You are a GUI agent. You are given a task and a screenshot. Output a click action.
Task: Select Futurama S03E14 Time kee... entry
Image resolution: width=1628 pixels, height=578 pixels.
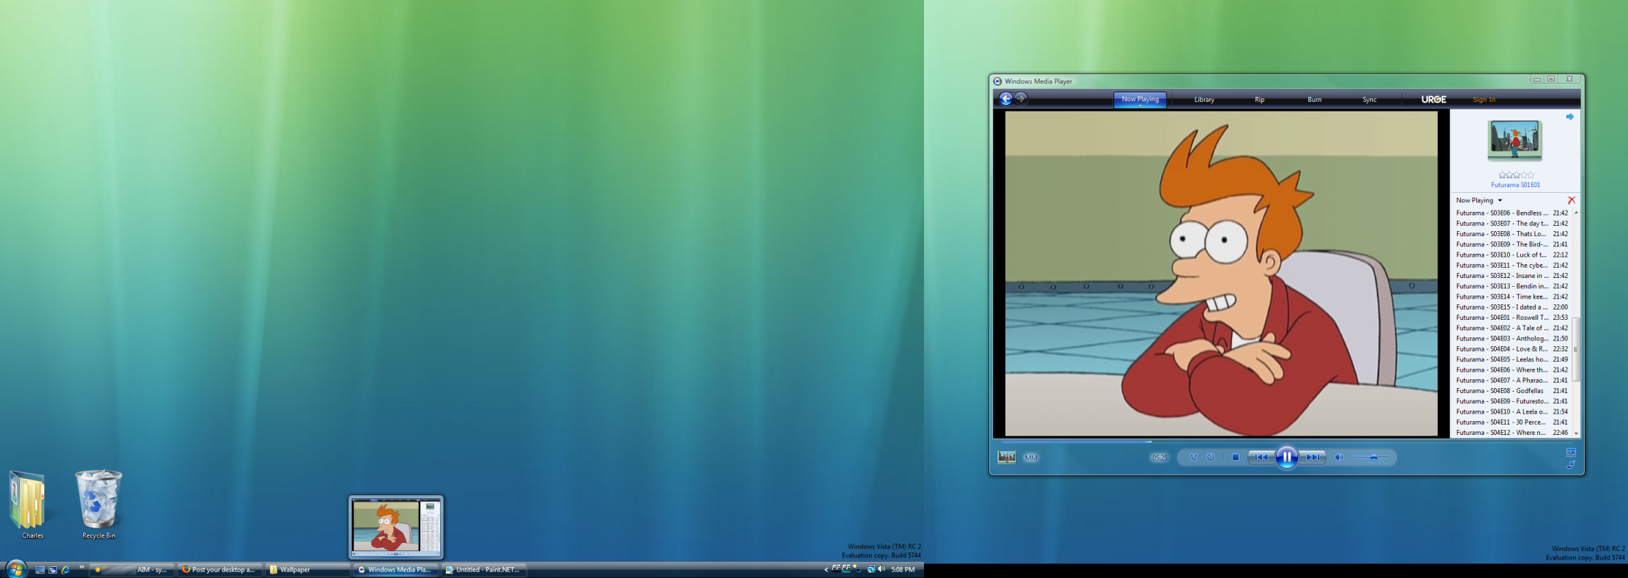click(1511, 296)
